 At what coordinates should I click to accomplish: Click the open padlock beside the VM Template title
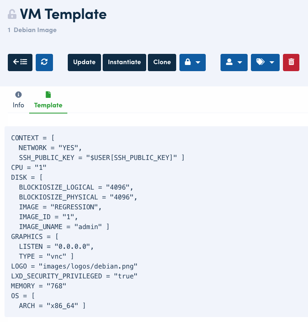(12, 14)
